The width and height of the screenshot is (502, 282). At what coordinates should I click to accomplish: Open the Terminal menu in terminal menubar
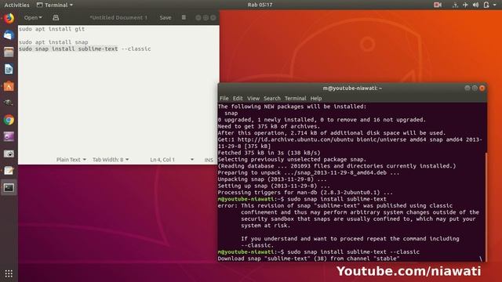coord(295,98)
